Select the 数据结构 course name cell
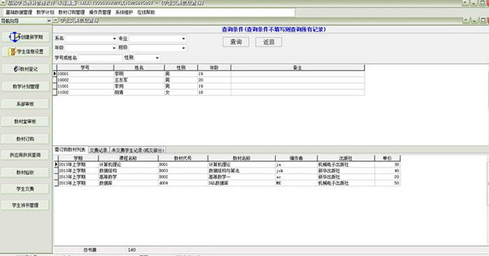The height and width of the screenshot is (256, 489). point(128,171)
